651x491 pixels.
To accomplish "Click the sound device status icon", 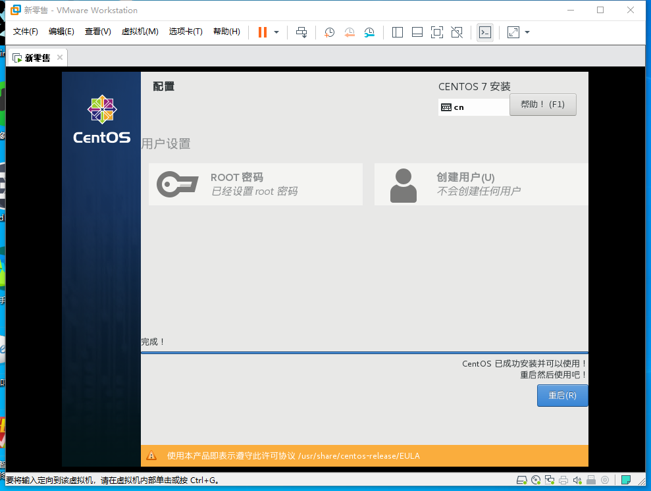I will [x=577, y=481].
